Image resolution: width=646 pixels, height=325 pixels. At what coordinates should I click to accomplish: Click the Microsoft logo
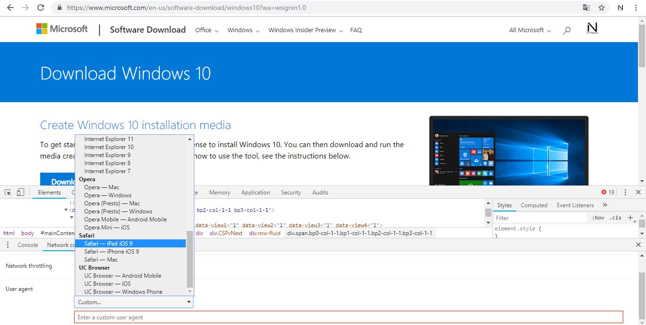[62, 29]
